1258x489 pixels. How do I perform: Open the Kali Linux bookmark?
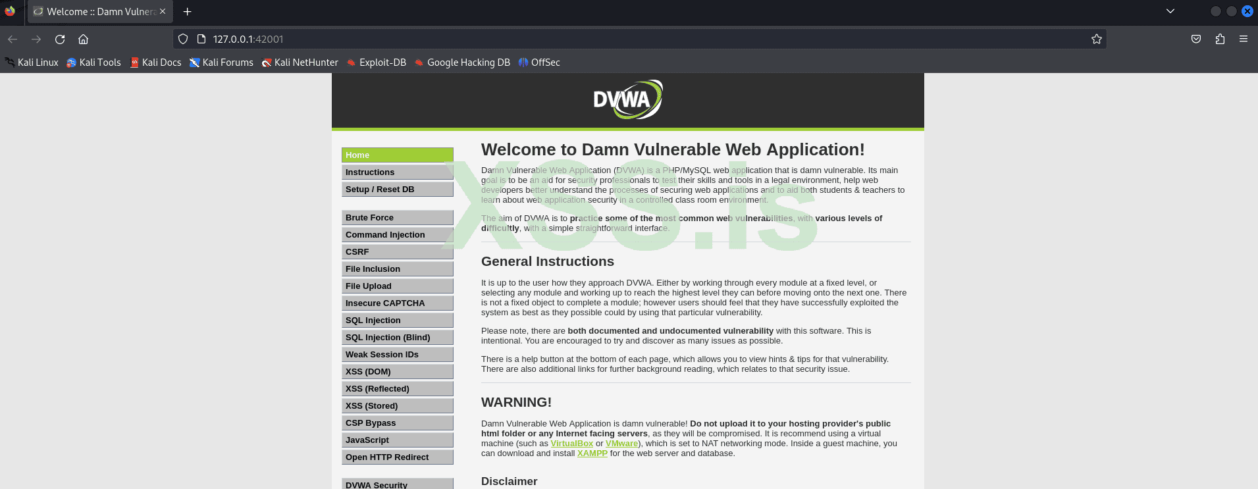[32, 63]
